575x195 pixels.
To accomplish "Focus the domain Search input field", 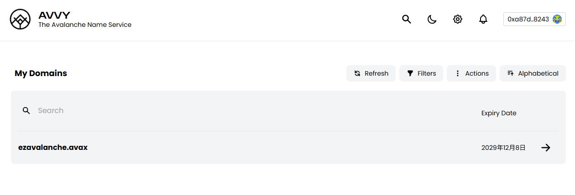I will pos(183,111).
